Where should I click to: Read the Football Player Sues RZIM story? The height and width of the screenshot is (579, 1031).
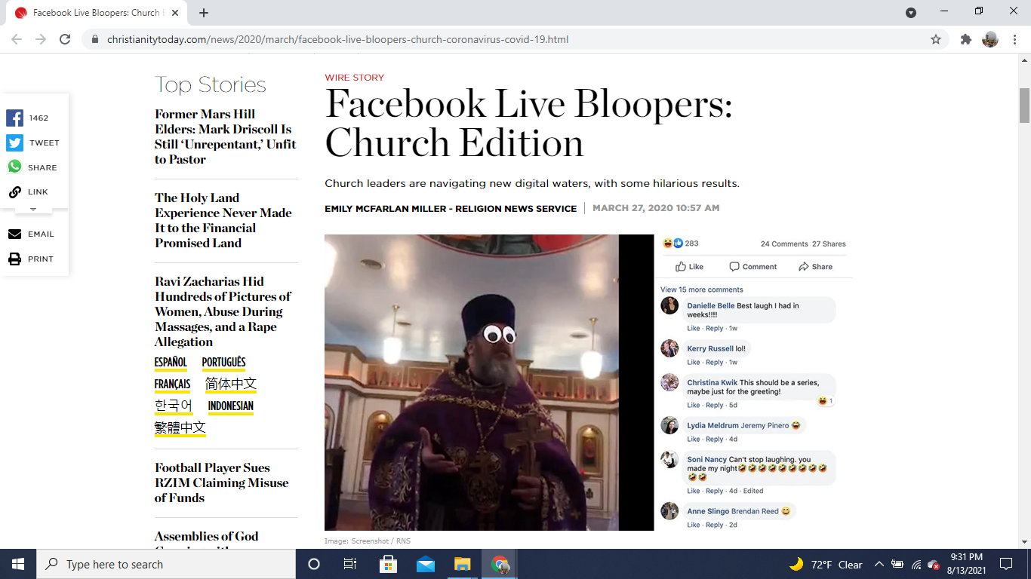click(x=221, y=482)
